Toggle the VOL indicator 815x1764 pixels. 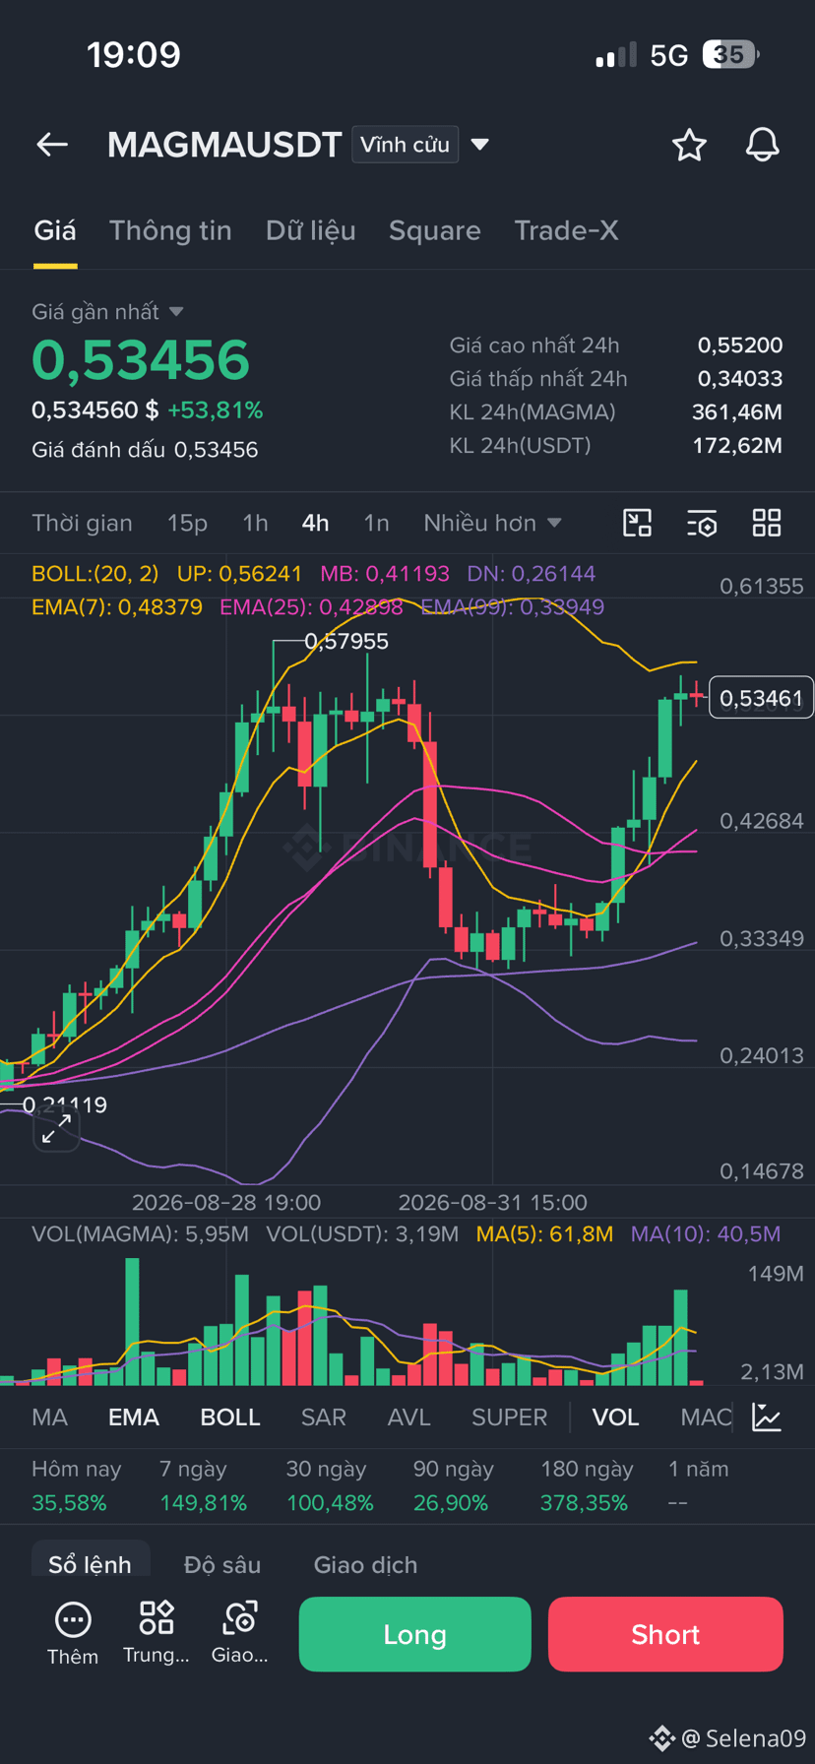click(615, 1417)
